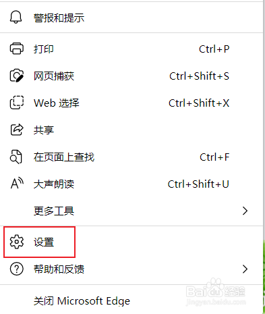Expand the 更多工具 submenu arrow

245,211
